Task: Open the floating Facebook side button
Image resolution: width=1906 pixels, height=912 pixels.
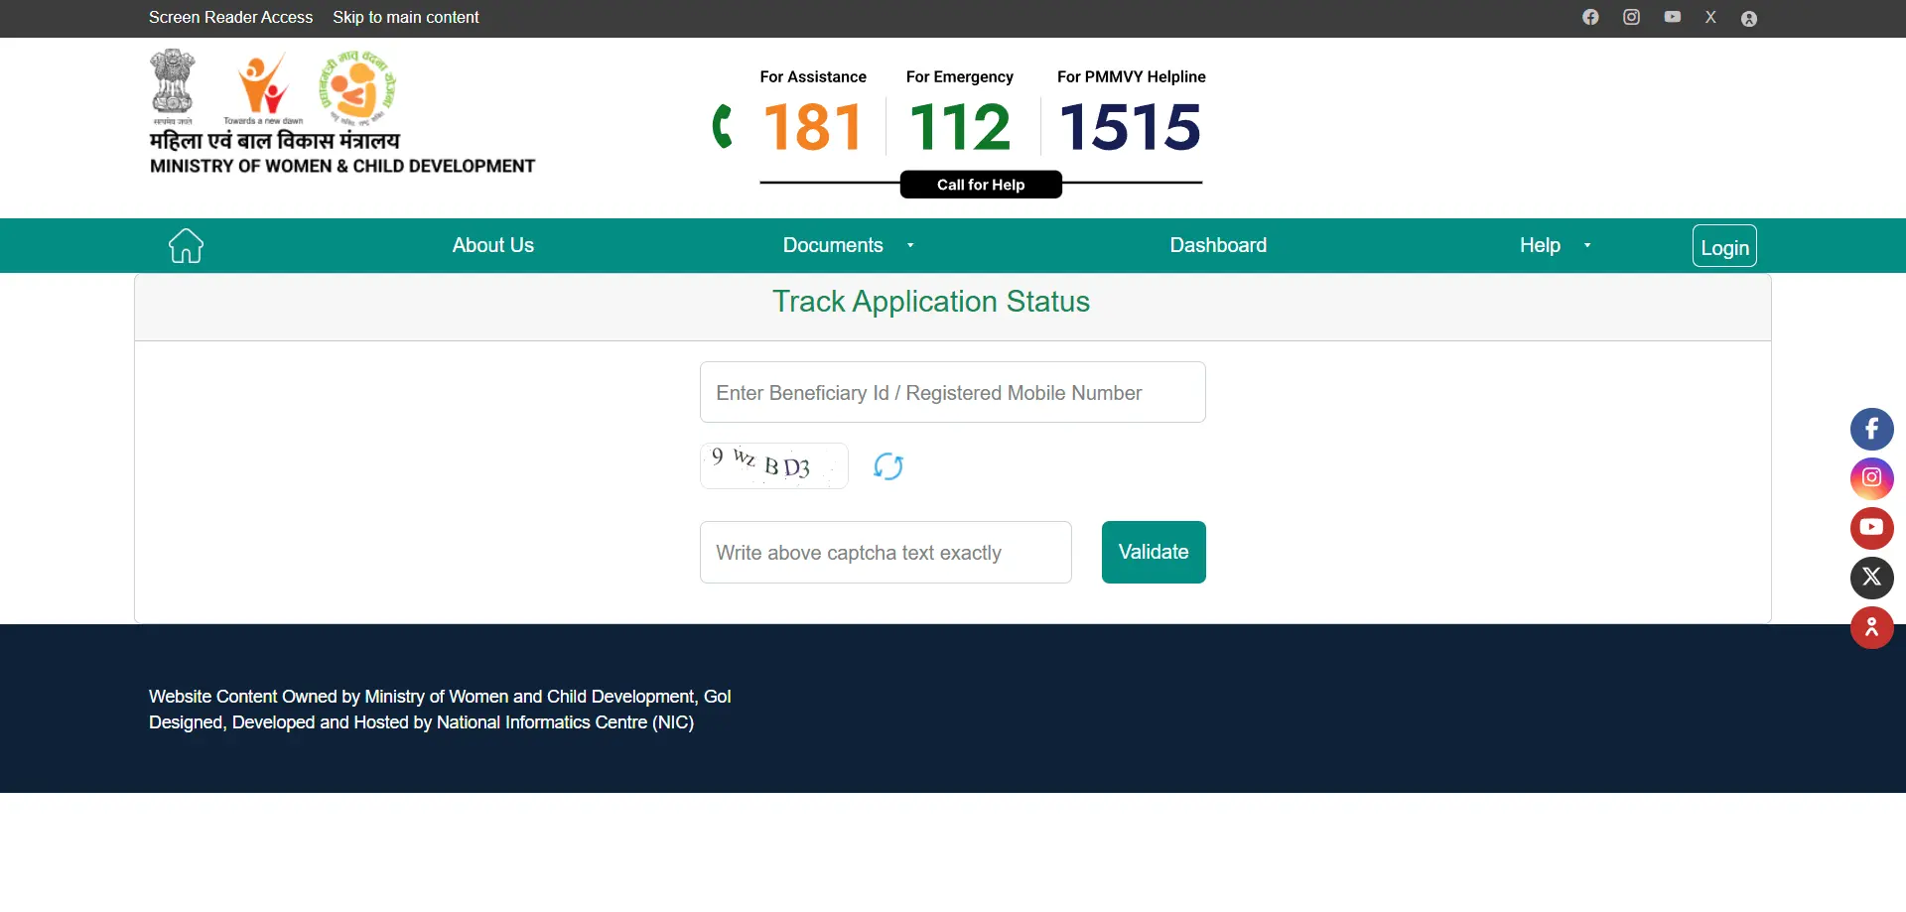Action: point(1872,429)
